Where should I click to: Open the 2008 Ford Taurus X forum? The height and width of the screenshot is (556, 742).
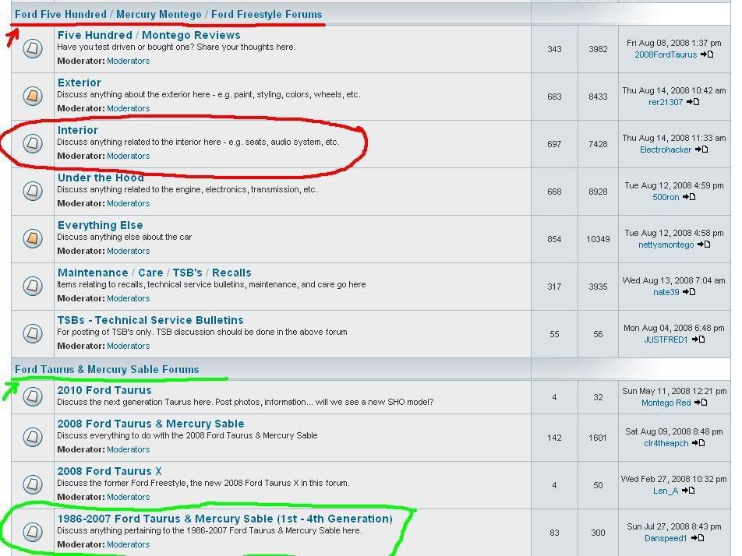pos(109,471)
